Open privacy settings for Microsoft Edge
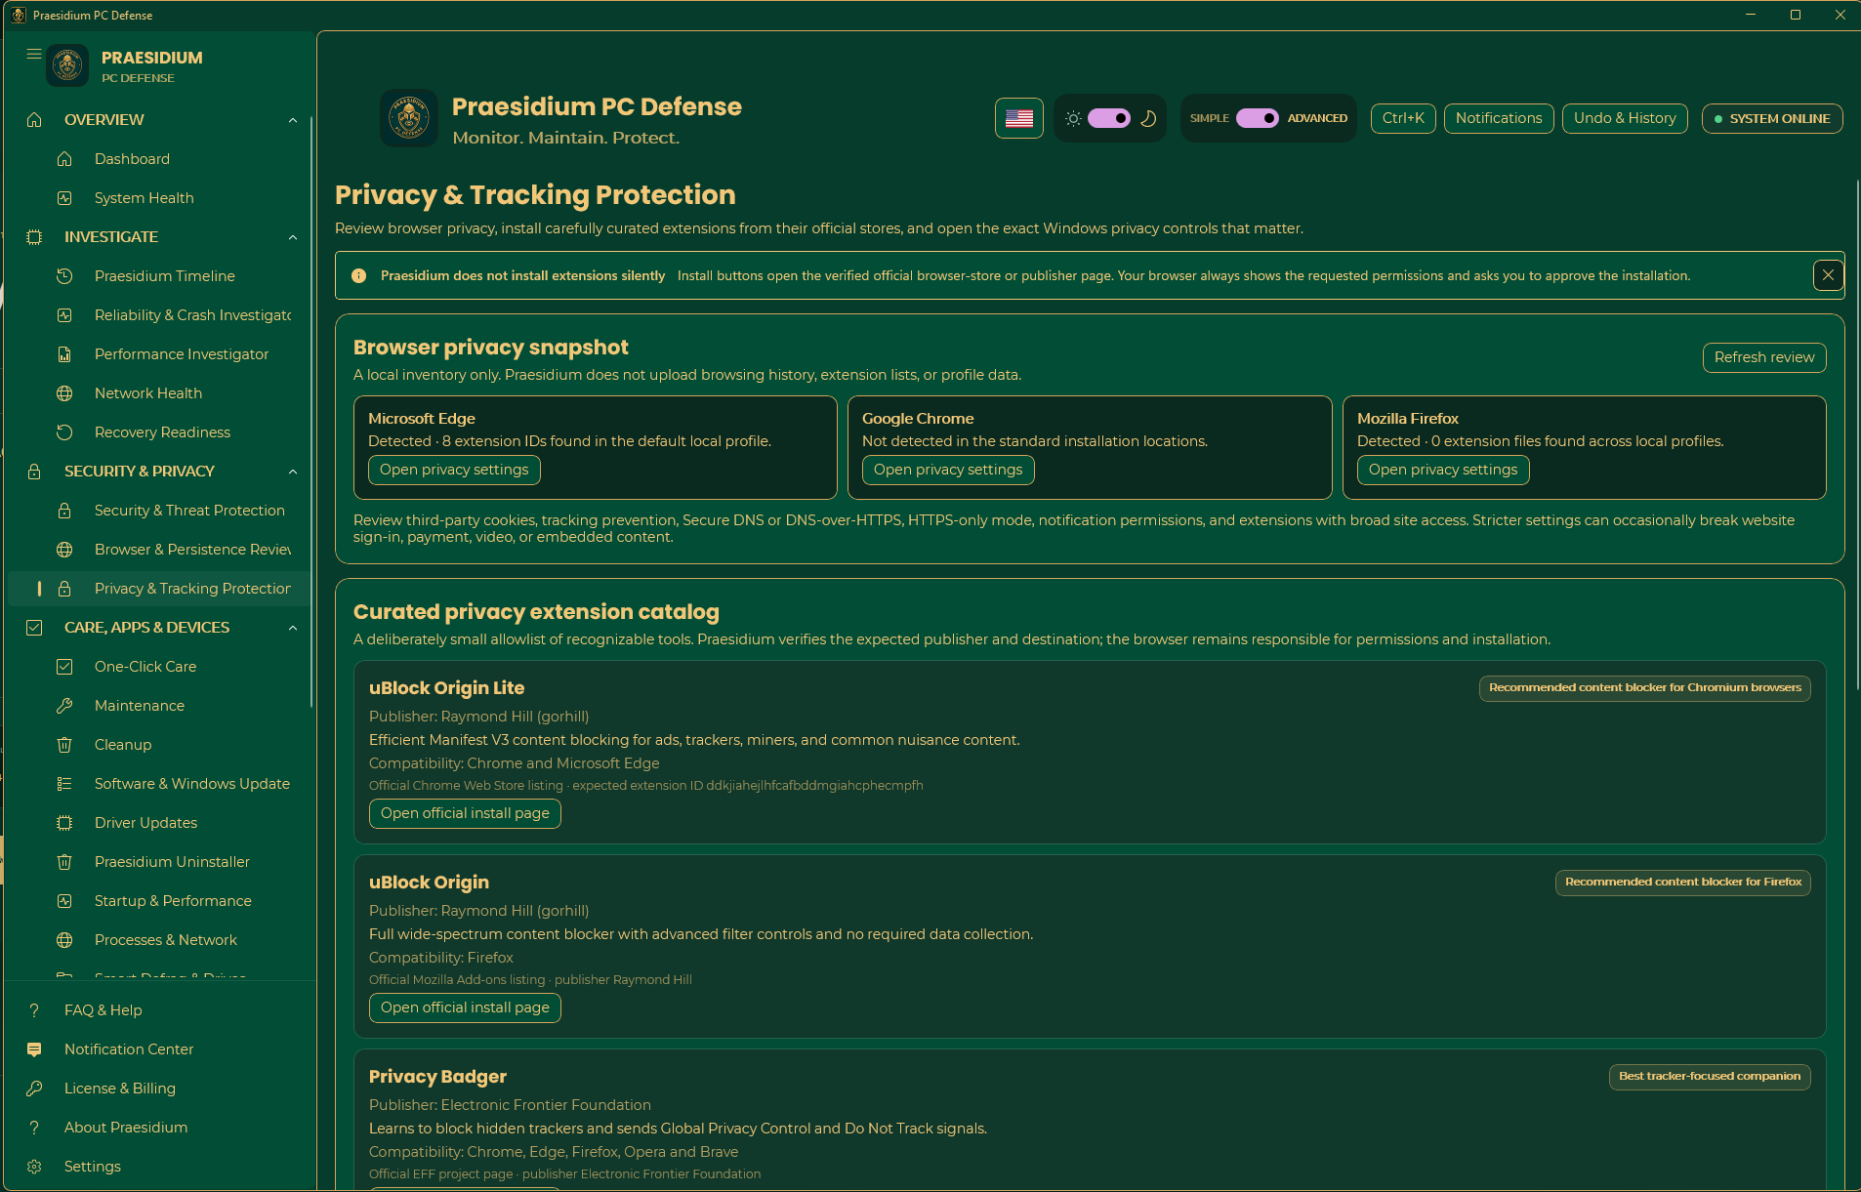 pyautogui.click(x=454, y=470)
